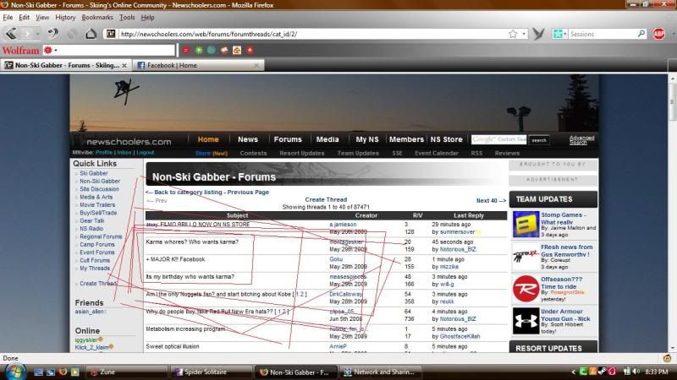This screenshot has height=380, width=677.
Task: Click the site search button
Action: coord(539,140)
